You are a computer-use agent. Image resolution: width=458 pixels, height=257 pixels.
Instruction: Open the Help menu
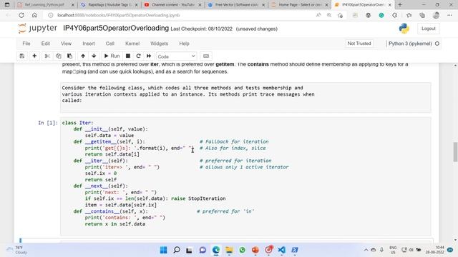[x=185, y=44]
